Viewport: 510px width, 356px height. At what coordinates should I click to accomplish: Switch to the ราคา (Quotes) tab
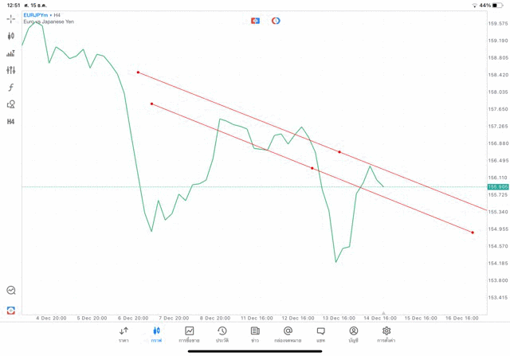pos(124,334)
